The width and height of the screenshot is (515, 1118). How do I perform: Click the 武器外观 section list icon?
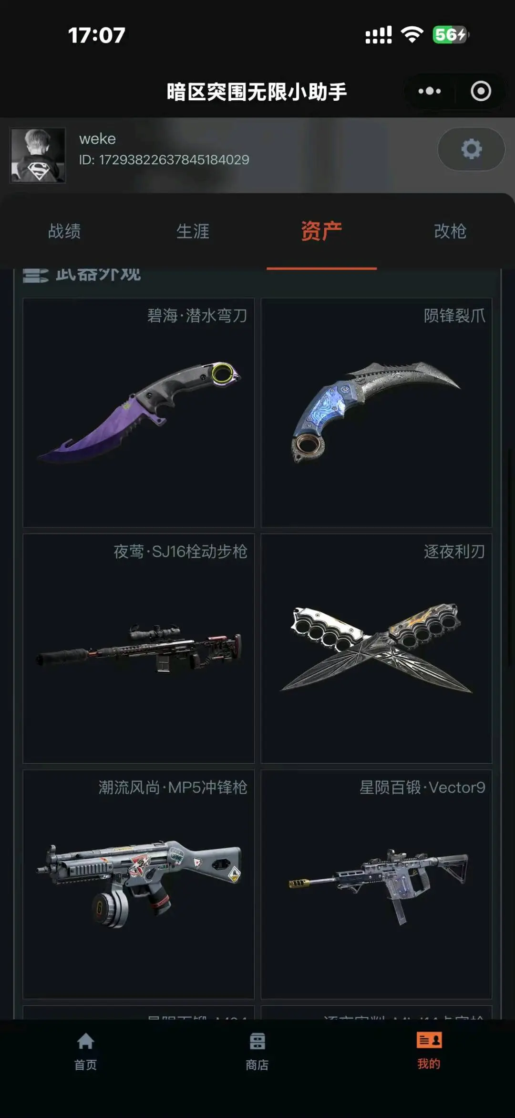click(36, 276)
